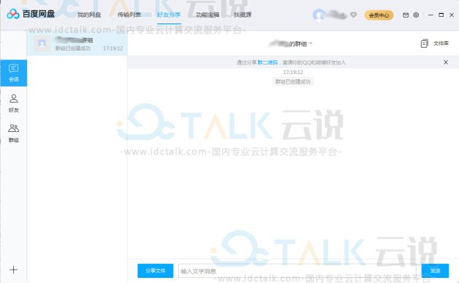Click the 群组已创建成功 system message
The width and height of the screenshot is (459, 283).
(x=293, y=81)
